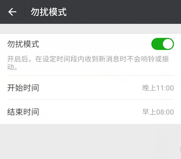Click the header's vertical divider beside back arrow
Viewport: 181px width, 159px height.
(24, 12)
